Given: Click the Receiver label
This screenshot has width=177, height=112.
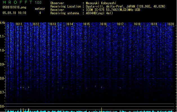Looking at the screenshot, I should 57,10.
